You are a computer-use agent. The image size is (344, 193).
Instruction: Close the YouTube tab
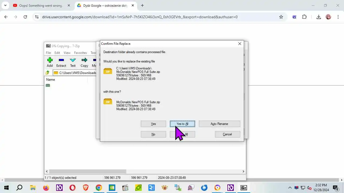(x=69, y=5)
